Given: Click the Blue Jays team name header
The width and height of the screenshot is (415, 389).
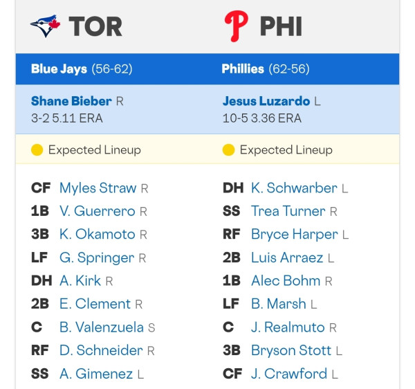Looking at the screenshot, I should 59,69.
